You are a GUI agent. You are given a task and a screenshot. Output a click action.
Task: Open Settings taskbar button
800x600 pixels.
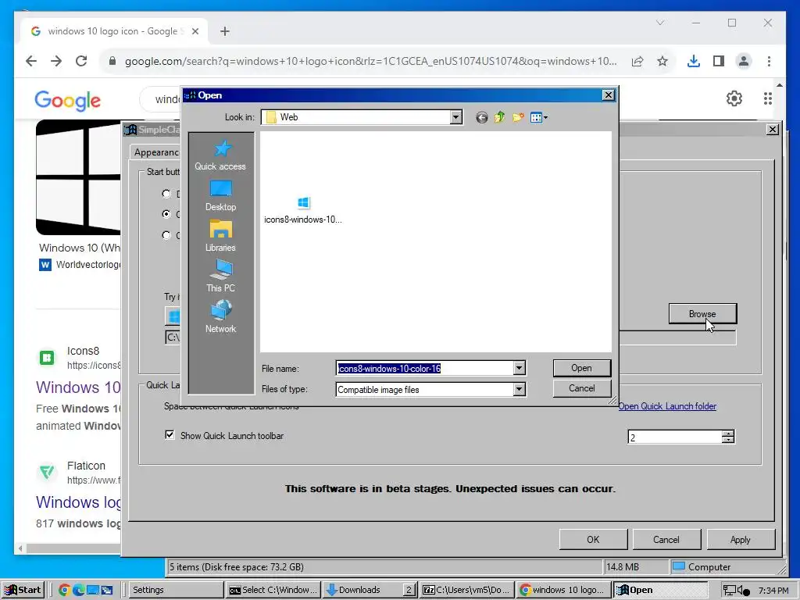pos(176,590)
